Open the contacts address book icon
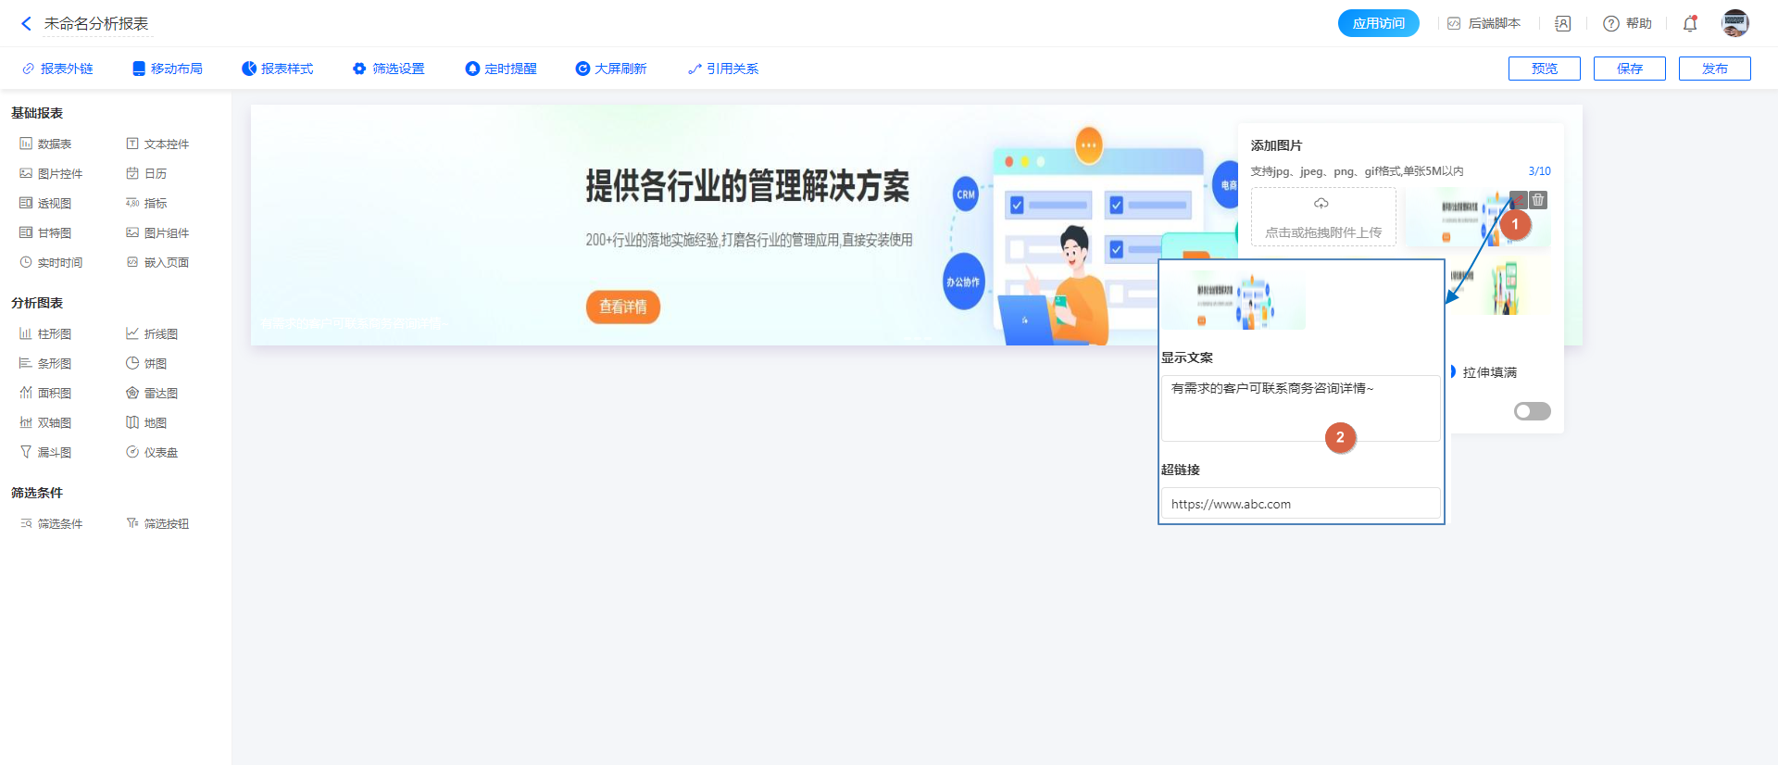Viewport: 1778px width, 765px height. coord(1562,24)
